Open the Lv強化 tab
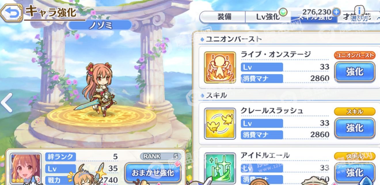Screen dimensions: 380x185 pyautogui.click(x=268, y=17)
